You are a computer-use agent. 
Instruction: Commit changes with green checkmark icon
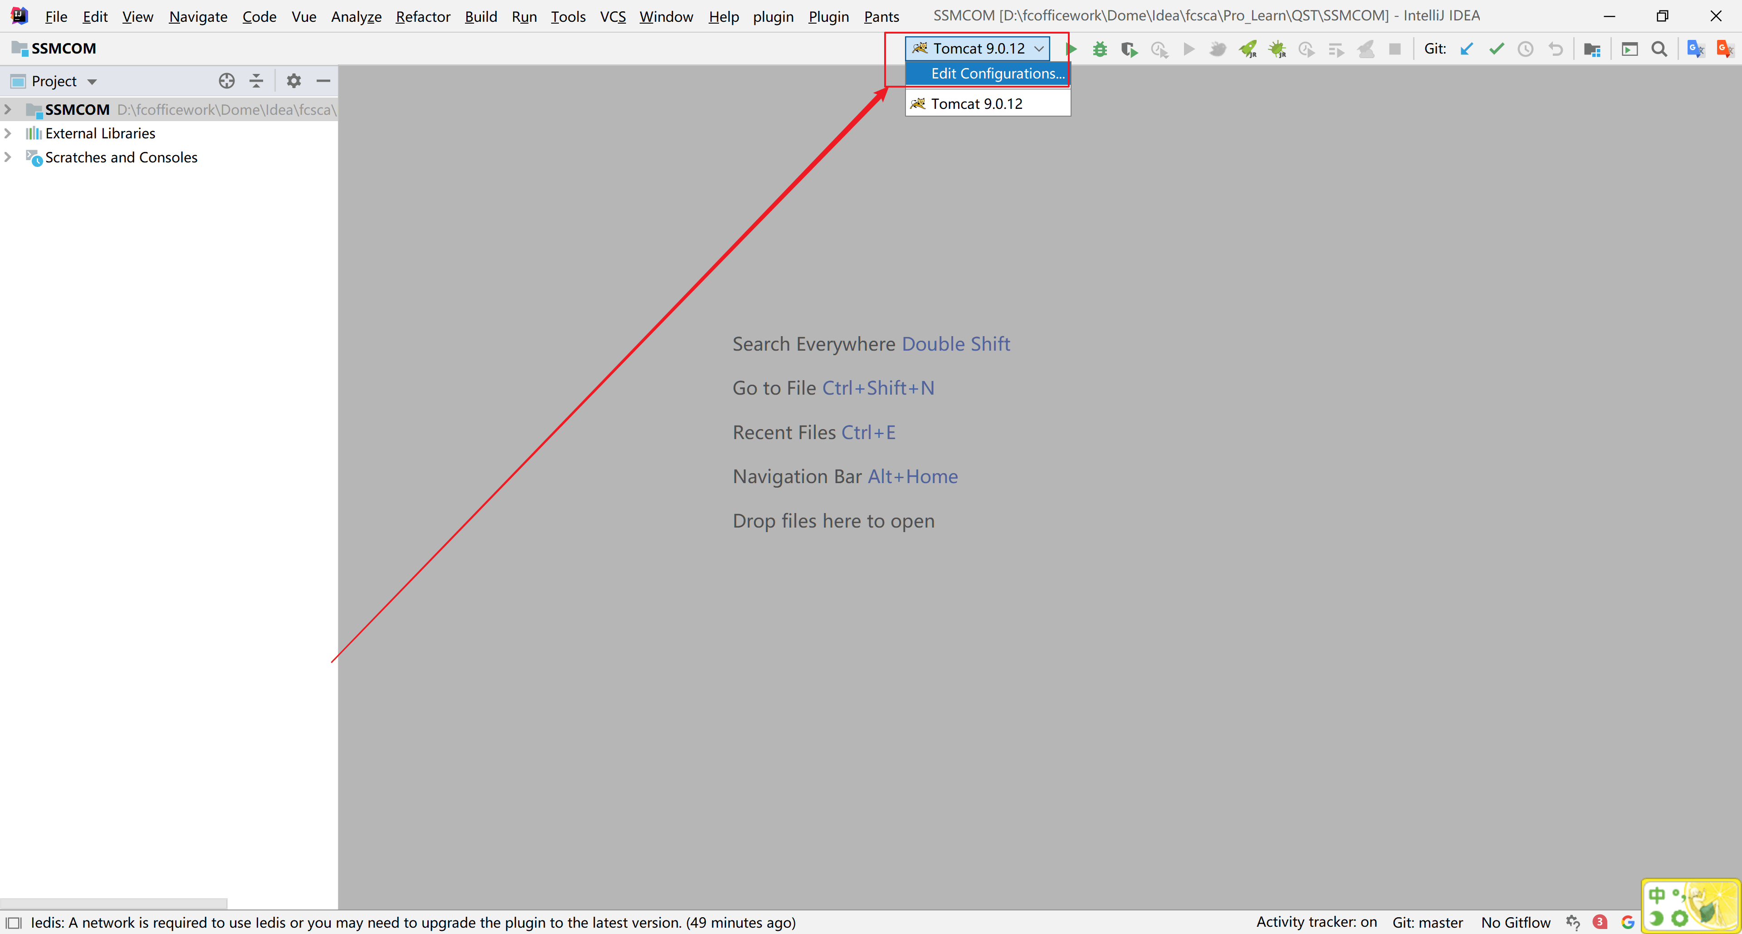click(x=1496, y=49)
